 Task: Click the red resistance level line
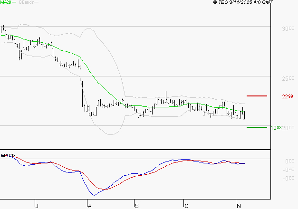tap(257, 96)
